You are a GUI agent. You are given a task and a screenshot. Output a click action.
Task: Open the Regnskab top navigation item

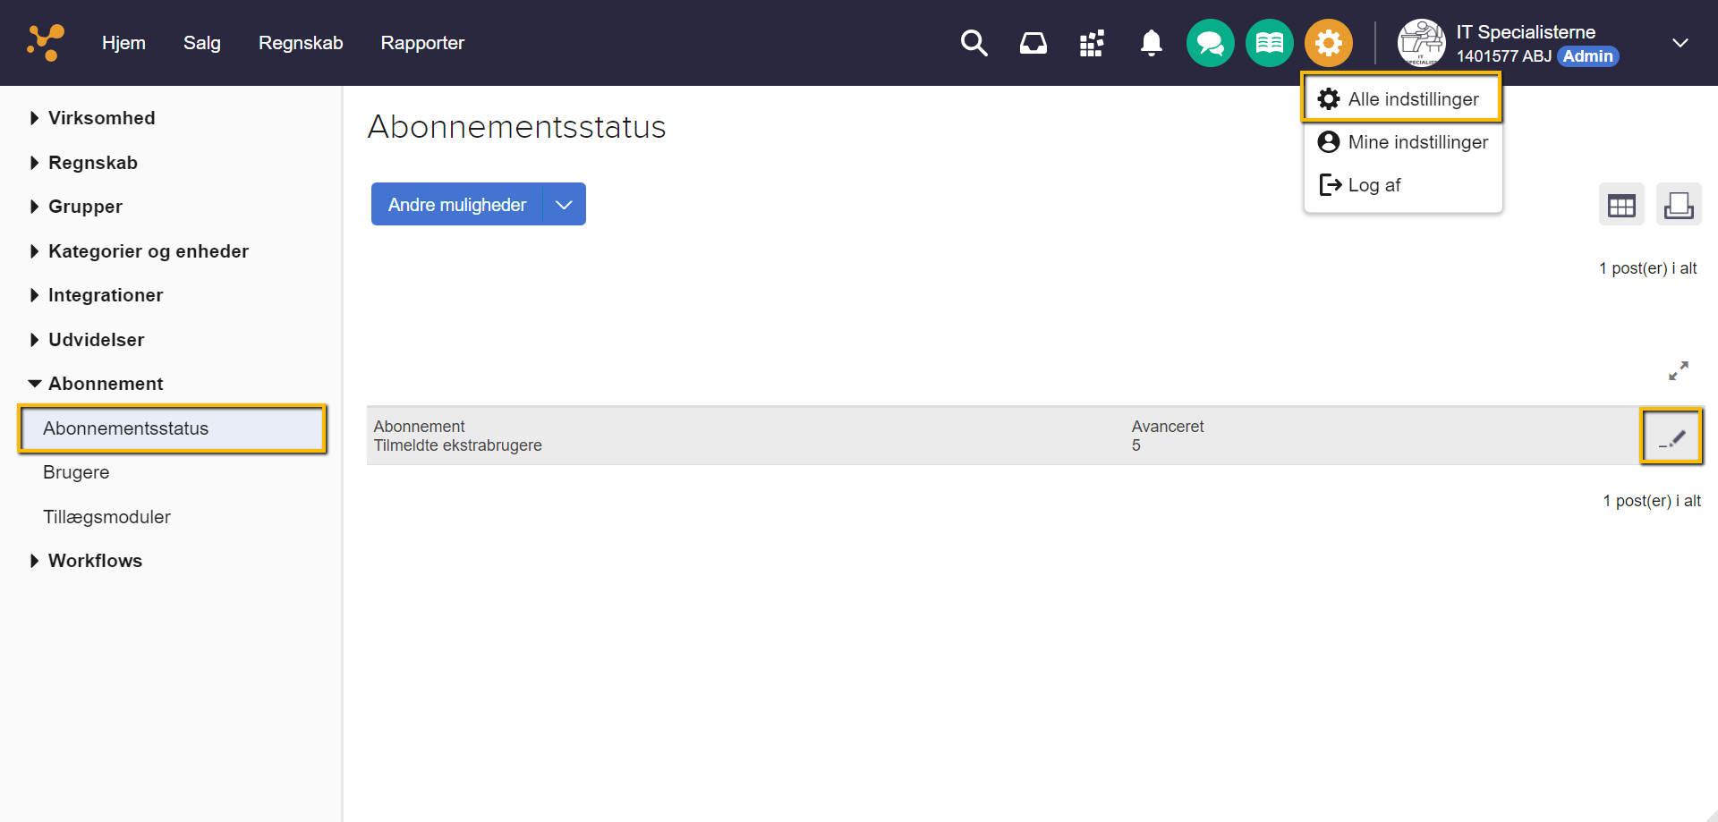pyautogui.click(x=301, y=43)
